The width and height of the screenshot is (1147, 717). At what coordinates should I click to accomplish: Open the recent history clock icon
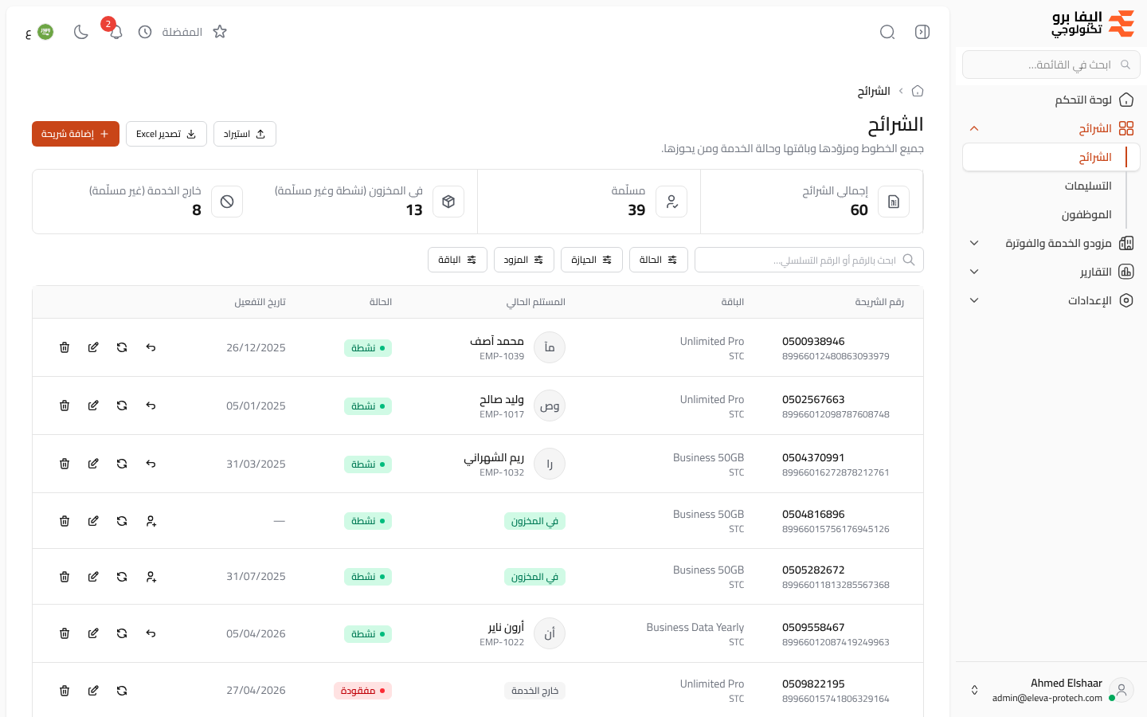coord(145,32)
